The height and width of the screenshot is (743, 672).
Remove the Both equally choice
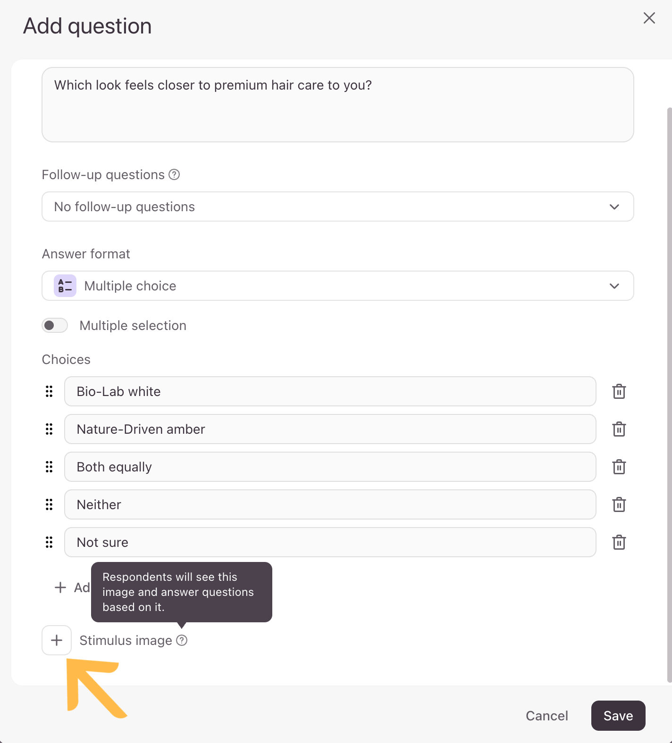[619, 467]
